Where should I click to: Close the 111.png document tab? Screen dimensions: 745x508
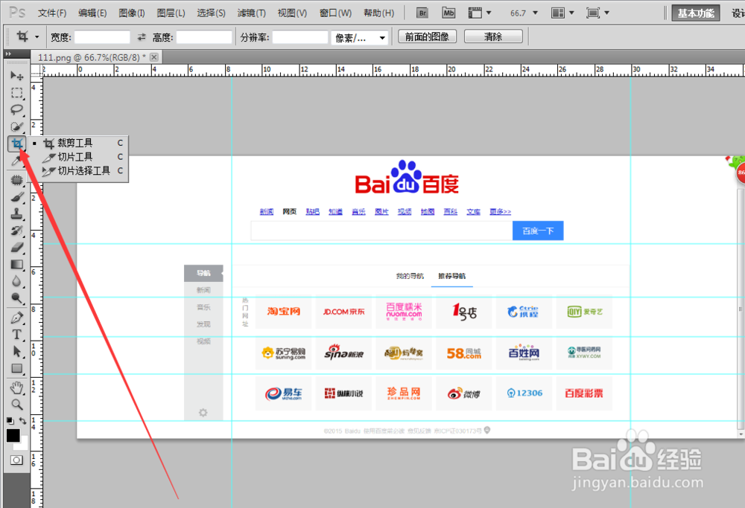click(x=154, y=57)
